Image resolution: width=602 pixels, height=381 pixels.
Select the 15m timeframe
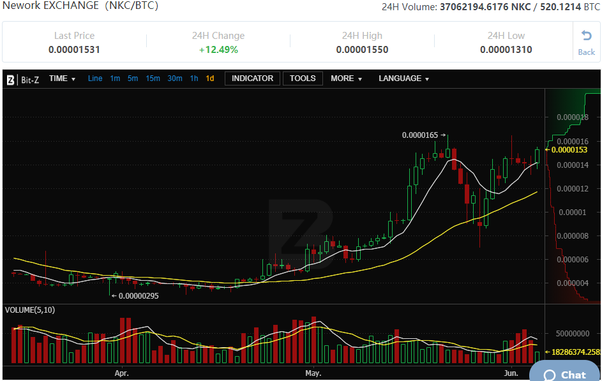point(153,78)
